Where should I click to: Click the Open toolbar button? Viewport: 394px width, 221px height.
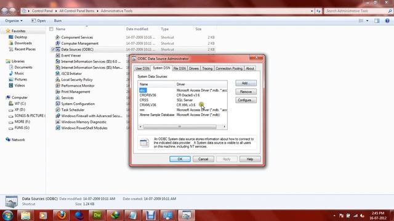pyautogui.click(x=38, y=21)
